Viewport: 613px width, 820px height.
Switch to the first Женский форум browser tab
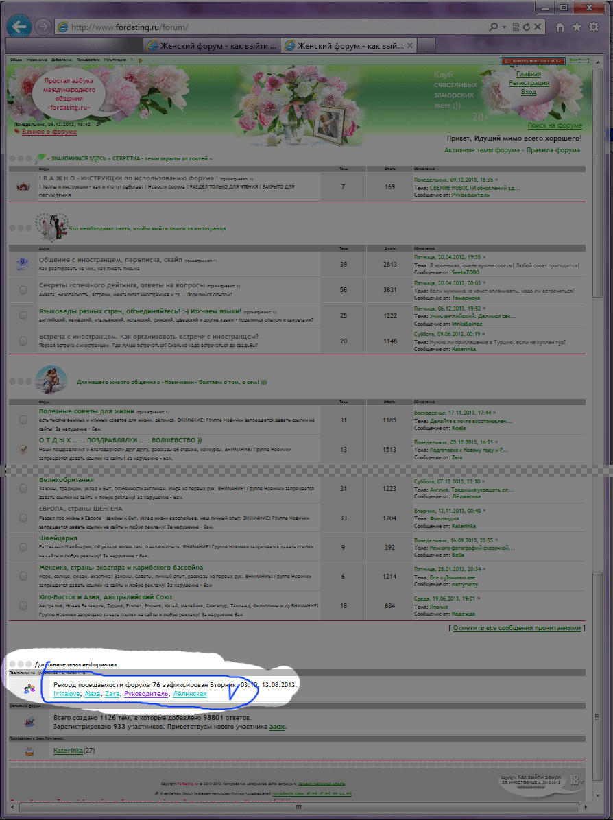tap(212, 45)
